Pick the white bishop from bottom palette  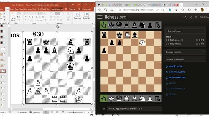[134, 98]
